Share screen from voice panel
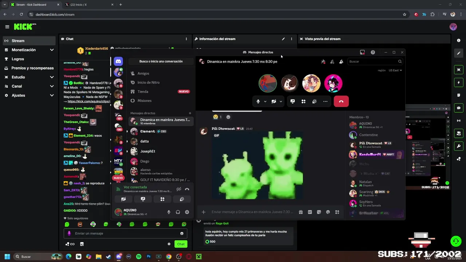Image resolution: width=466 pixels, height=262 pixels. point(143,199)
